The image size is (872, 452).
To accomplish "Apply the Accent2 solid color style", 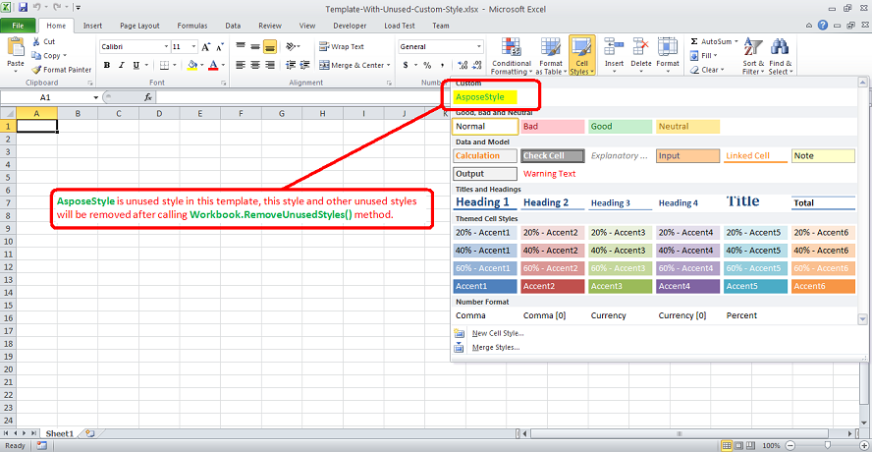I will point(552,286).
